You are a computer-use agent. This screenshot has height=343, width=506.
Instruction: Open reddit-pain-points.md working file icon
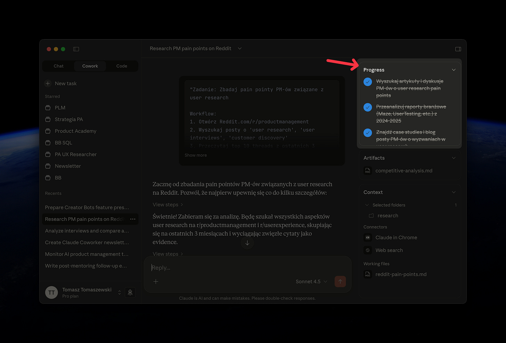coord(367,274)
